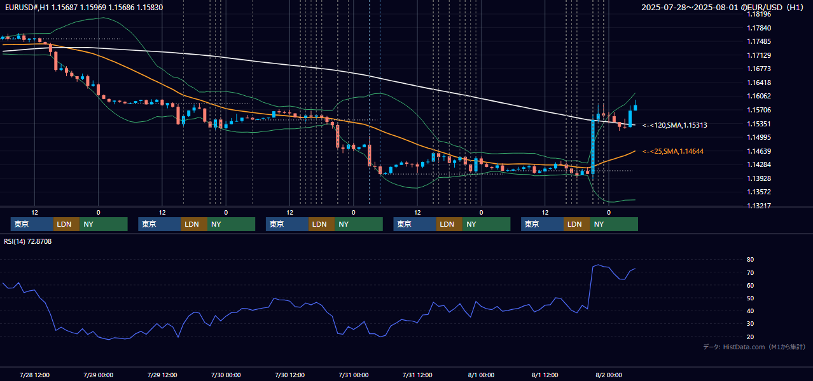The image size is (813, 381).
Task: Click the RSI 50 level label
Action: (751, 298)
